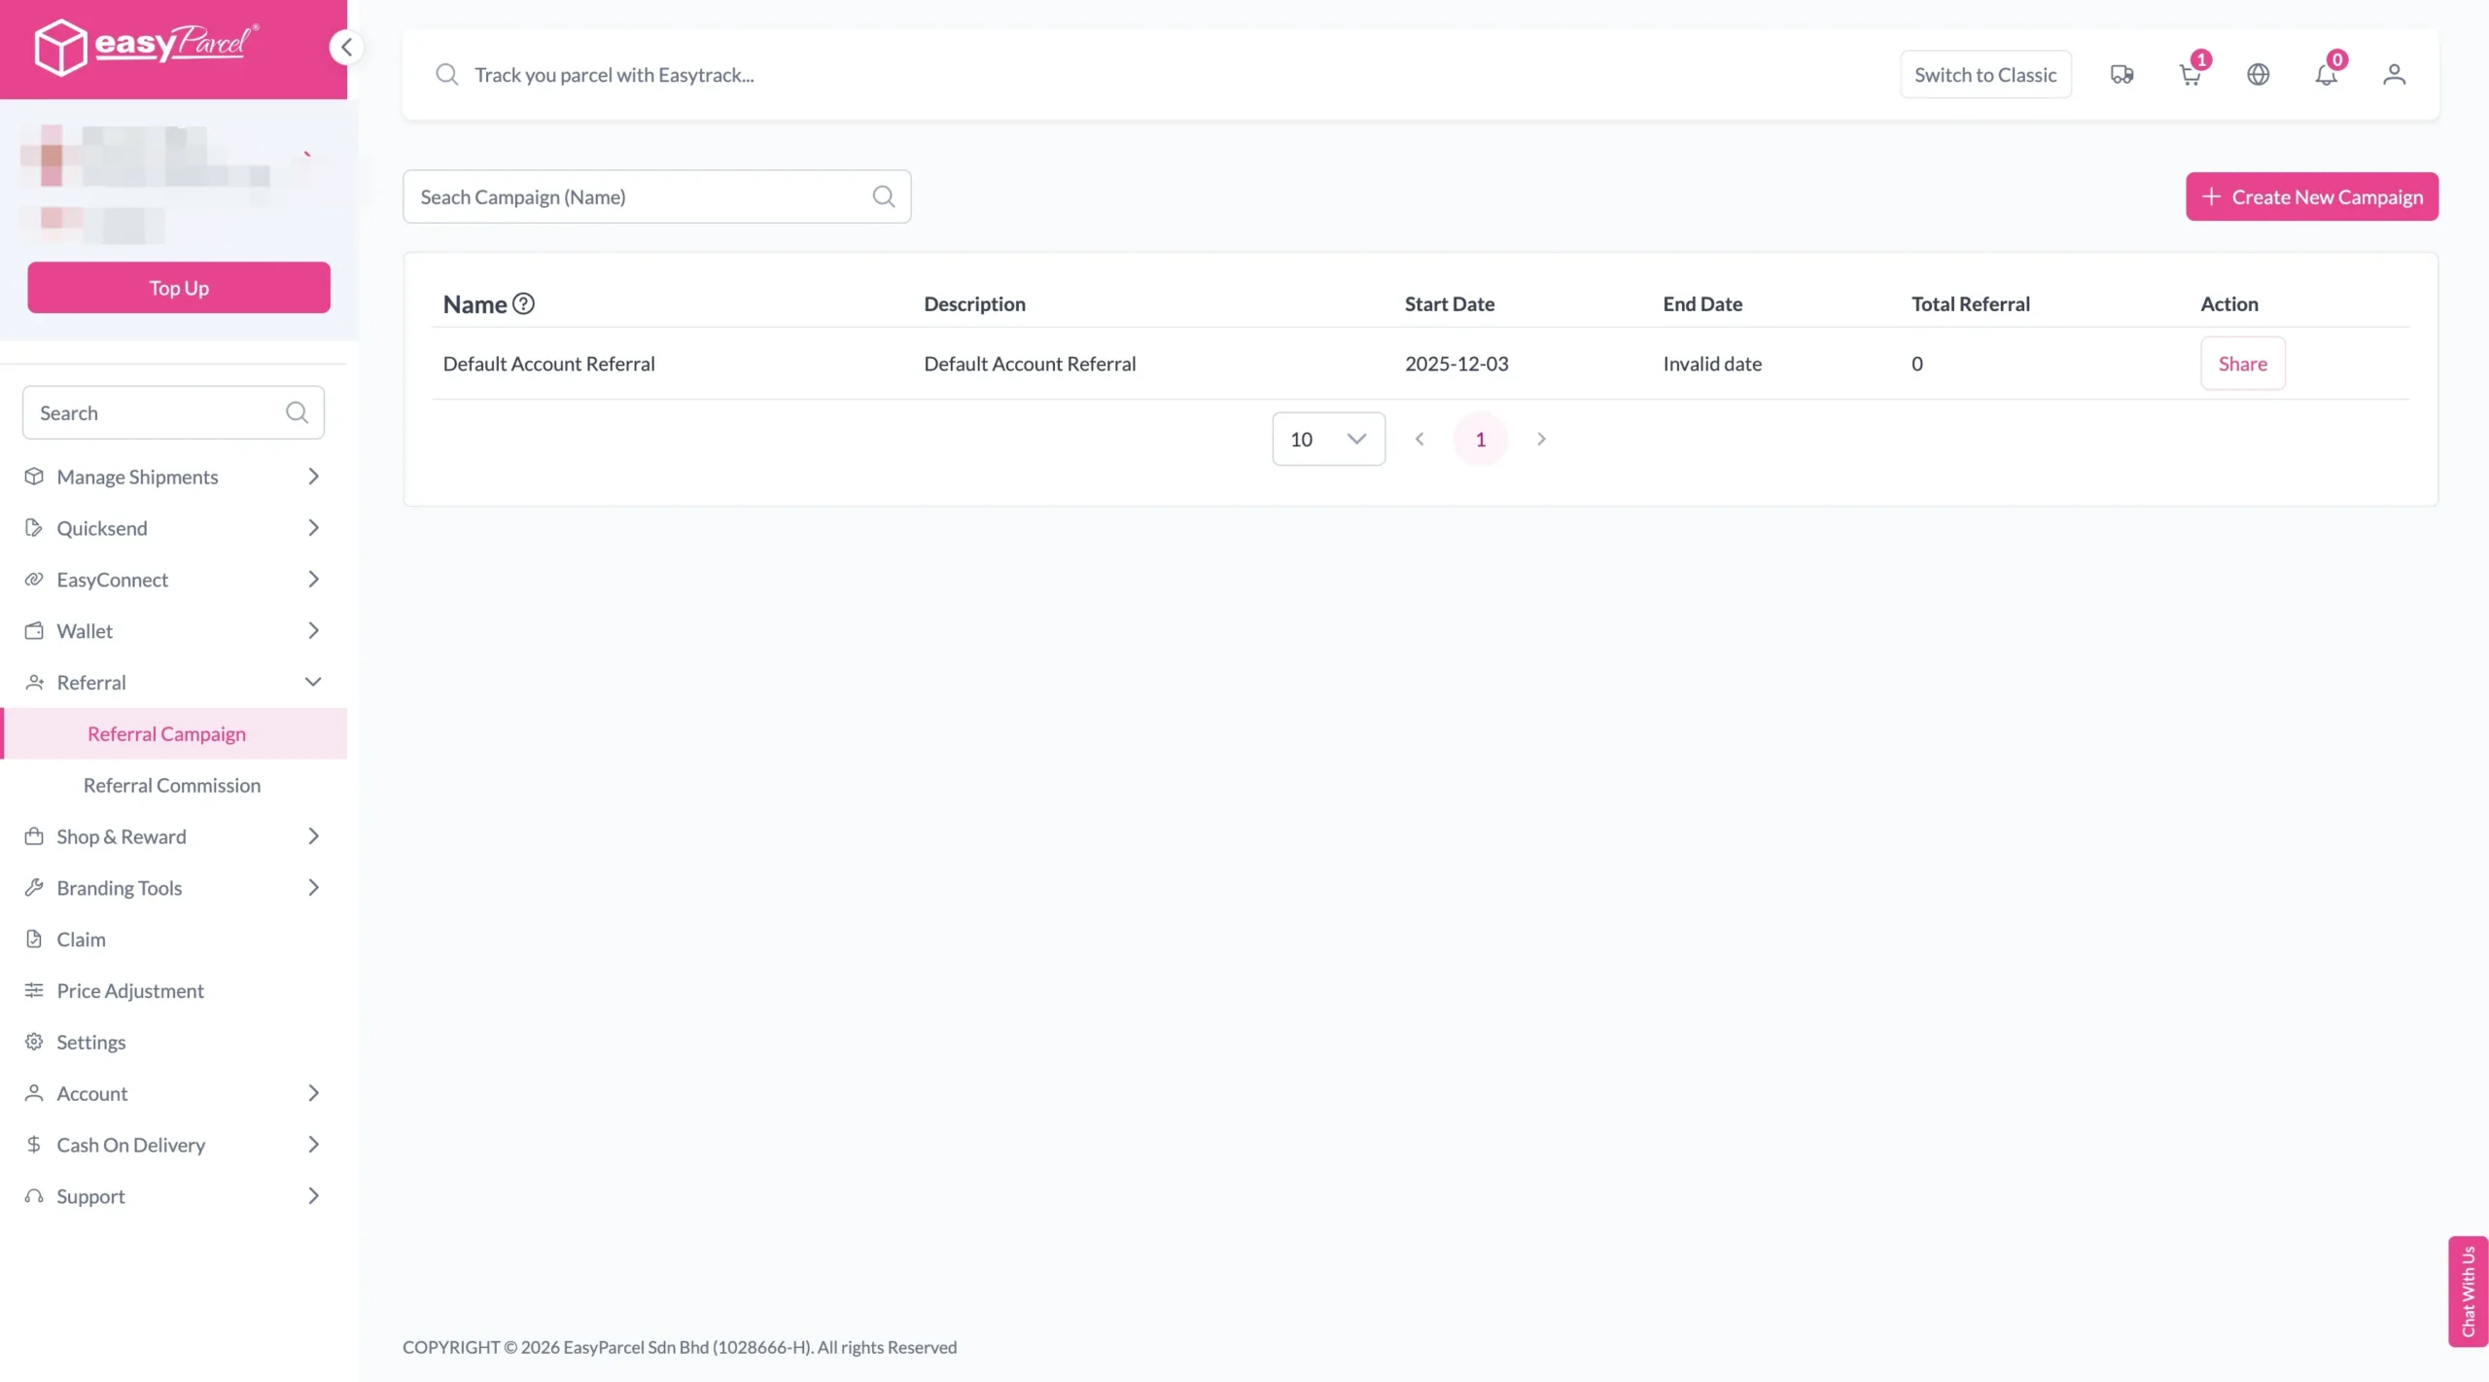Click the campaign search magnifier icon

coord(883,197)
